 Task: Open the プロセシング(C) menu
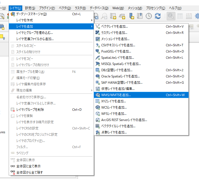[156, 8]
